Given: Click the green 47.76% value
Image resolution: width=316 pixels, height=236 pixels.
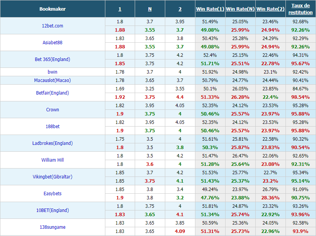Looking at the screenshot, I should pos(210,198).
